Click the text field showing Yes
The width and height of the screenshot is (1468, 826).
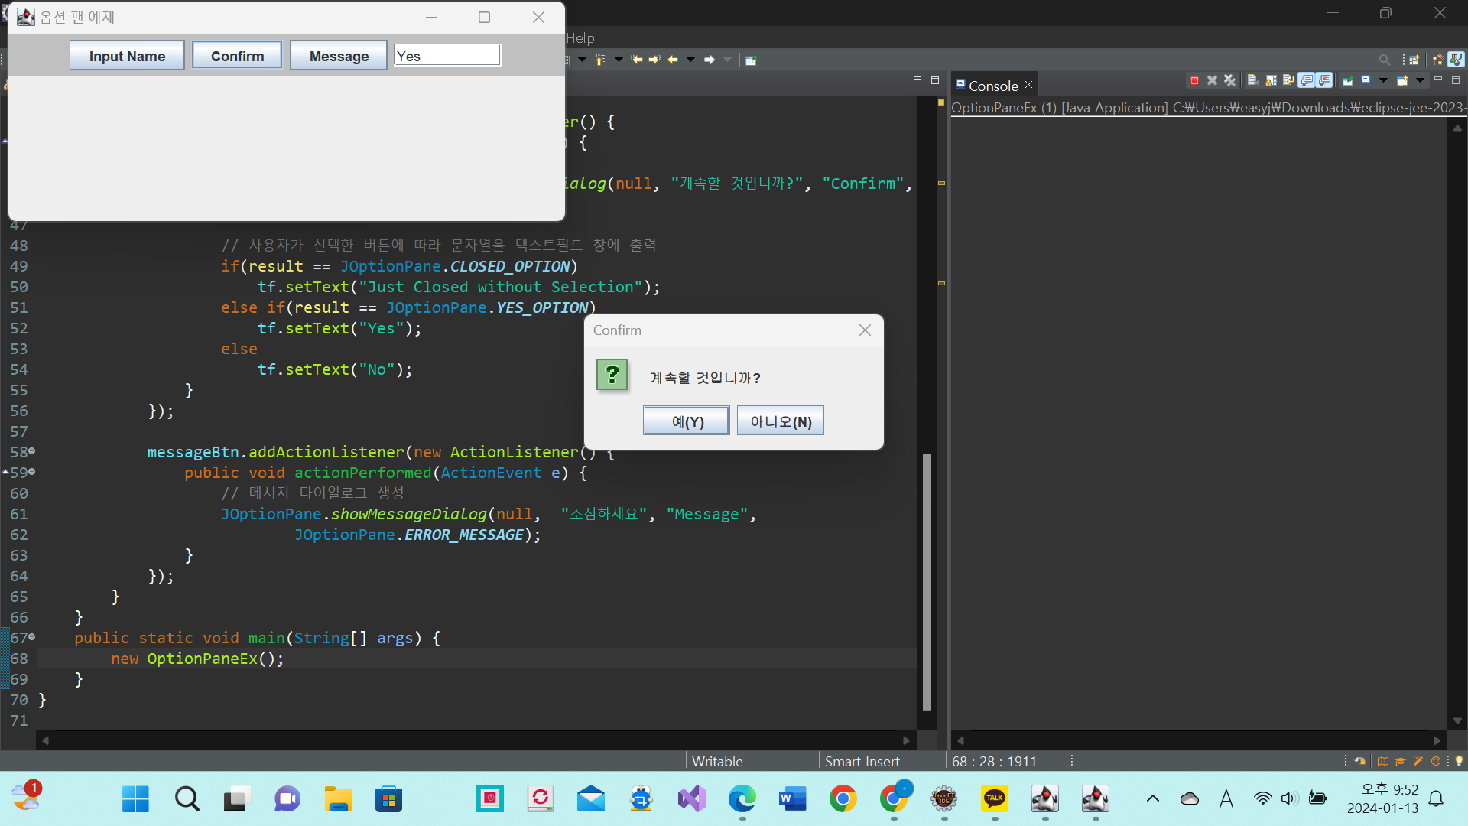click(x=447, y=56)
